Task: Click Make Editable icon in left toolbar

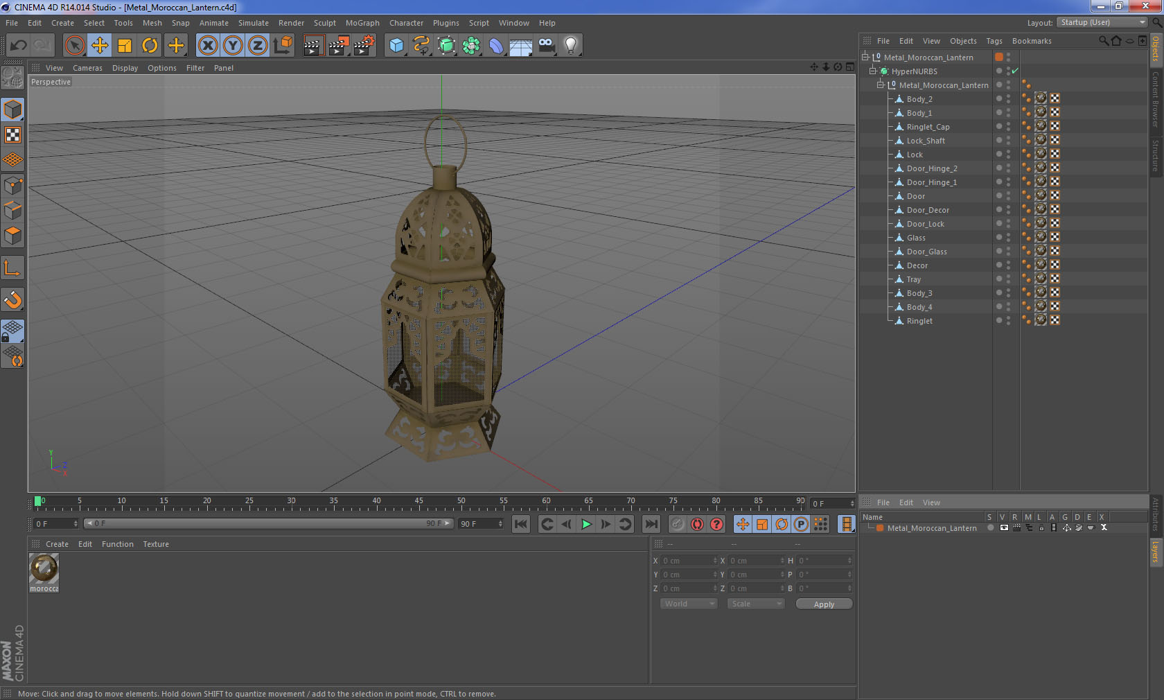Action: [12, 78]
